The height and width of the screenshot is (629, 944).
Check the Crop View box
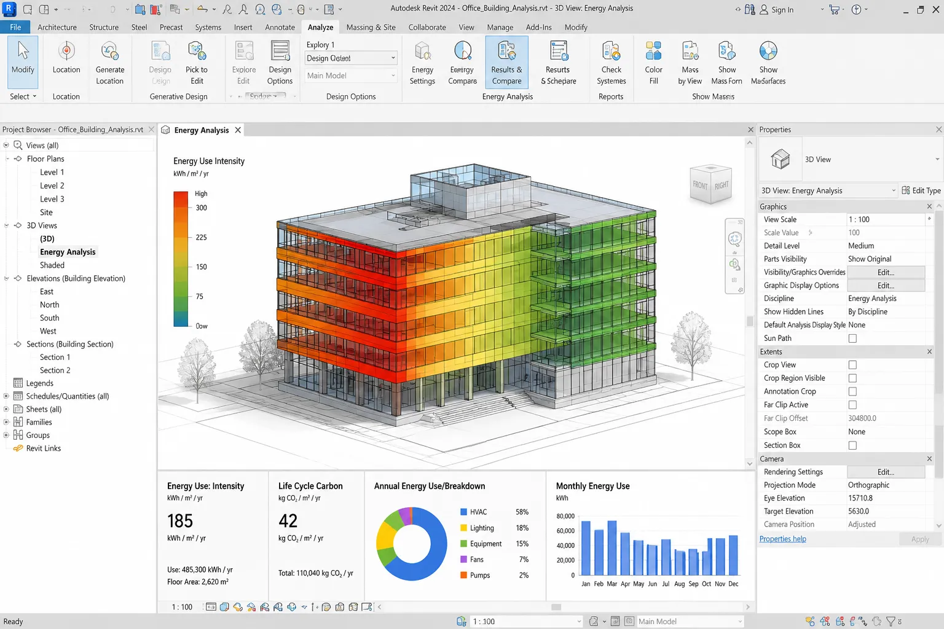pos(852,365)
